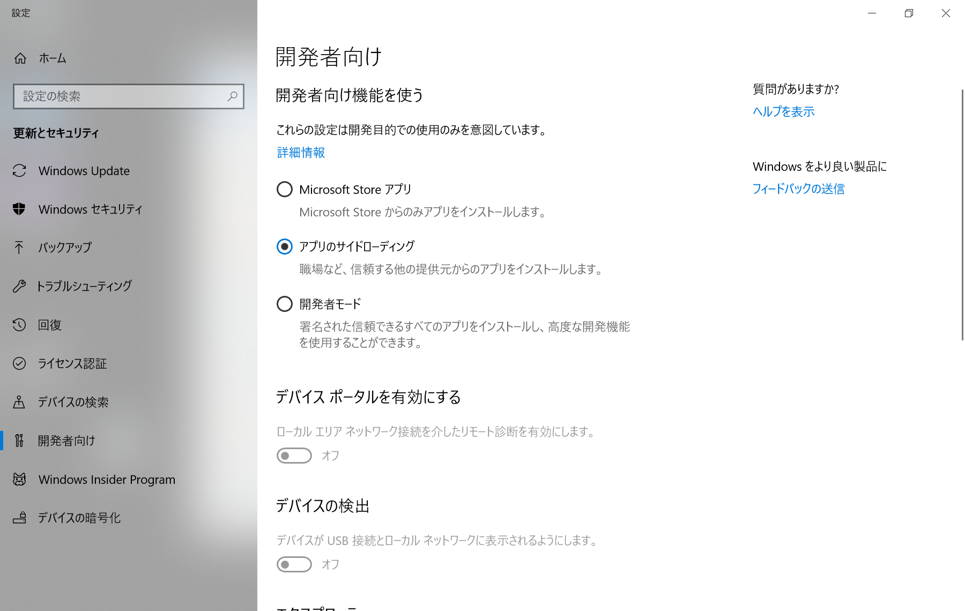Select the 開発者モード radio button

[x=285, y=304]
